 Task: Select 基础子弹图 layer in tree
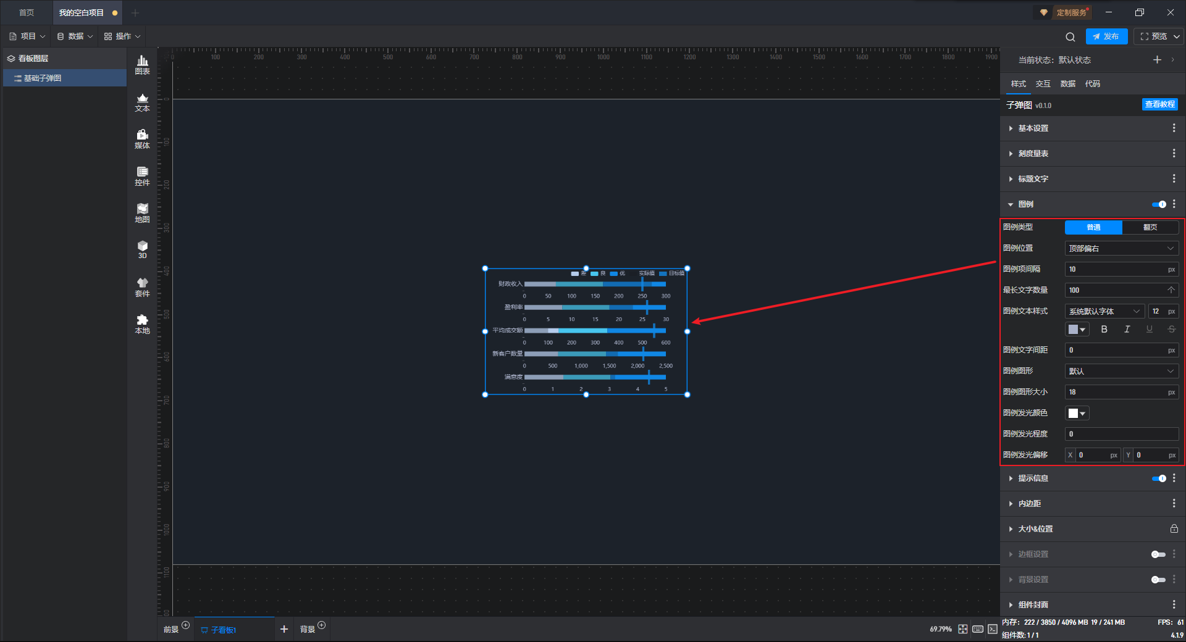(65, 78)
